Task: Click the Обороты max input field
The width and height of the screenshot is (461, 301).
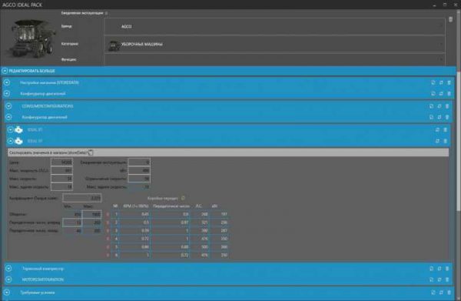Action: click(92, 215)
